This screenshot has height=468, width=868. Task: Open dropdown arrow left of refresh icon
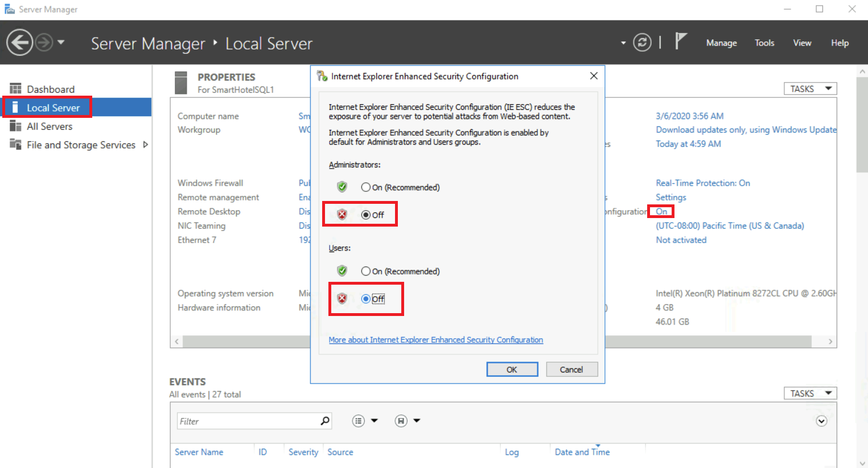coord(623,43)
